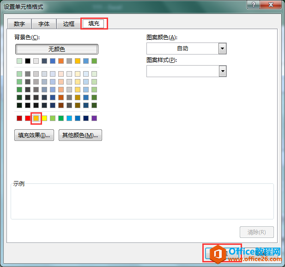285x267 pixels.
Task: Select the palest yellow tint in gold column
Action: tap(78, 74)
